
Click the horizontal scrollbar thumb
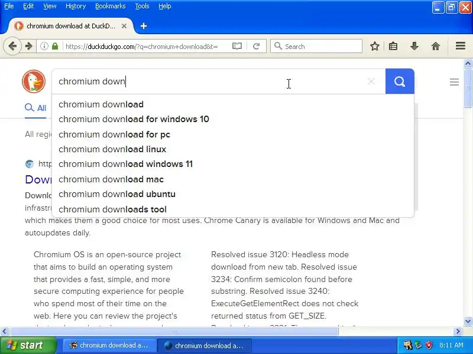tap(174, 332)
